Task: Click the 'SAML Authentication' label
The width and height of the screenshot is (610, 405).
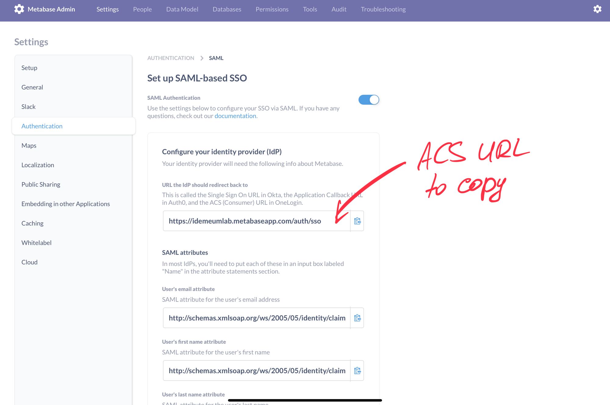Action: coord(174,98)
